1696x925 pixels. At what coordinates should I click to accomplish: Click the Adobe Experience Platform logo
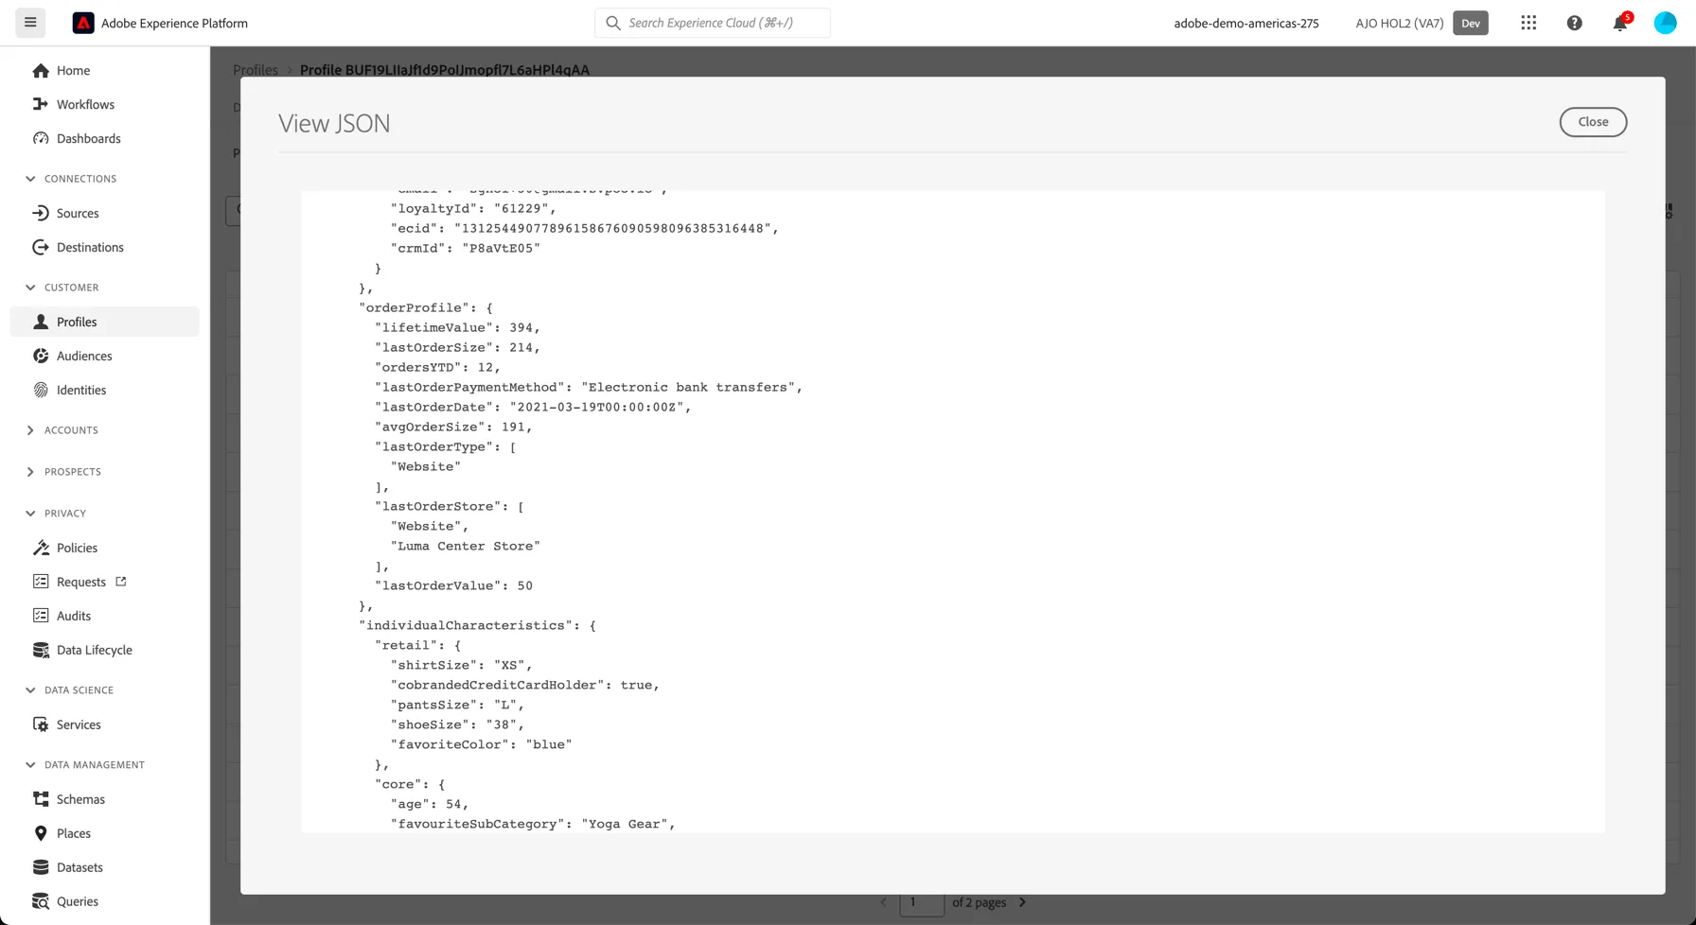pos(83,23)
